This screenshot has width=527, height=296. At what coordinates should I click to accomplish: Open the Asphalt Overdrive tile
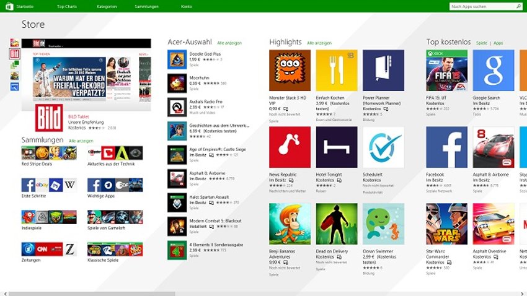[494, 224]
